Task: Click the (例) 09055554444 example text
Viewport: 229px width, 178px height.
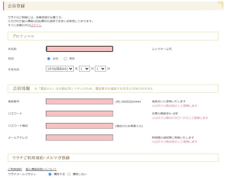Action: tap(128, 102)
